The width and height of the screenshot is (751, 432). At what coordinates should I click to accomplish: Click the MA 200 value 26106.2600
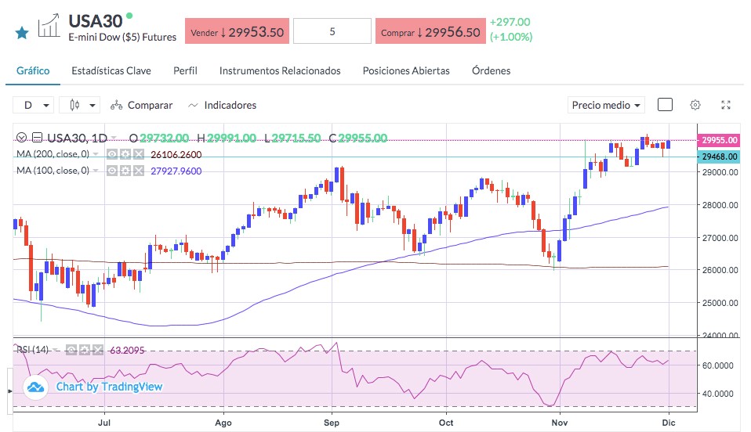click(176, 154)
